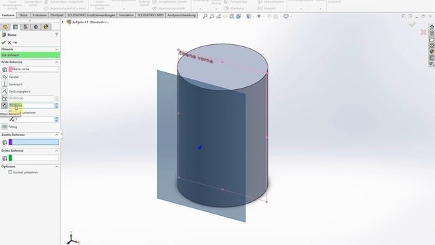Image resolution: width=435 pixels, height=245 pixels.
Task: Click the pushpin icon in Ebene panel
Action: point(15,42)
